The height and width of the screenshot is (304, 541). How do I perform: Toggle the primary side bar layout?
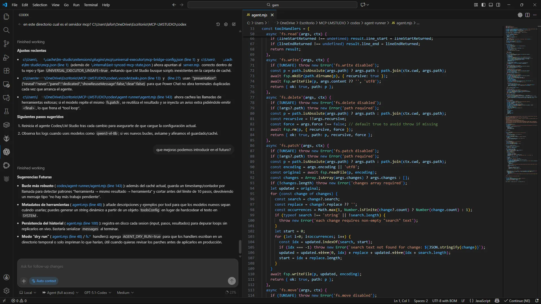point(483,5)
